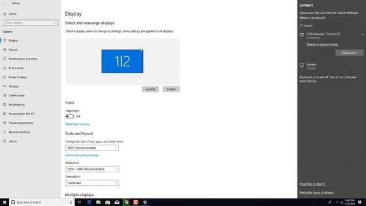366x206 pixels.
Task: Open Storage settings
Action: click(x=14, y=86)
